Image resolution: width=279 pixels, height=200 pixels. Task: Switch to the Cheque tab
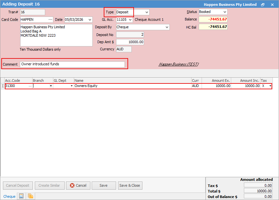9,196
